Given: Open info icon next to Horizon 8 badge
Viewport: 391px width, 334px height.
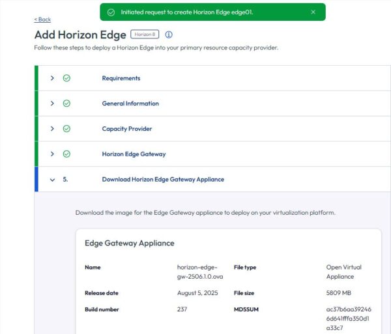Looking at the screenshot, I should tap(169, 35).
